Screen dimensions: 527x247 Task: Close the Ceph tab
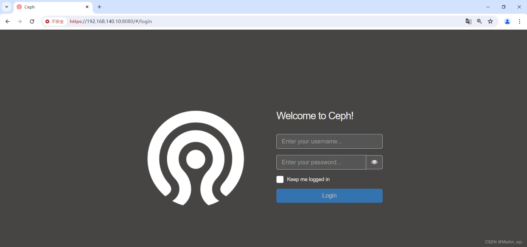click(x=87, y=7)
